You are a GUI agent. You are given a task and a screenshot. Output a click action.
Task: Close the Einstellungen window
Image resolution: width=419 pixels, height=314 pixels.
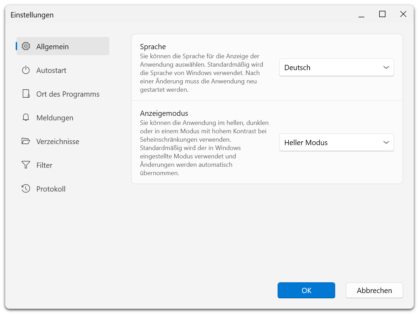(x=403, y=14)
